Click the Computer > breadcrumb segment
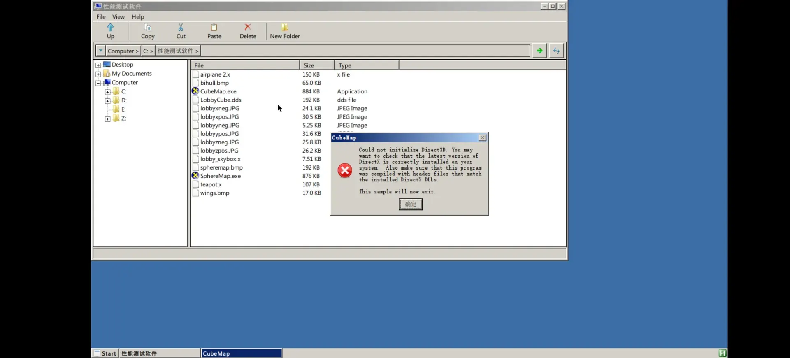 point(123,51)
